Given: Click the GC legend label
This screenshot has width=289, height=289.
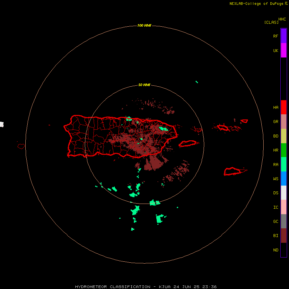Looking at the screenshot, I should [x=276, y=222].
